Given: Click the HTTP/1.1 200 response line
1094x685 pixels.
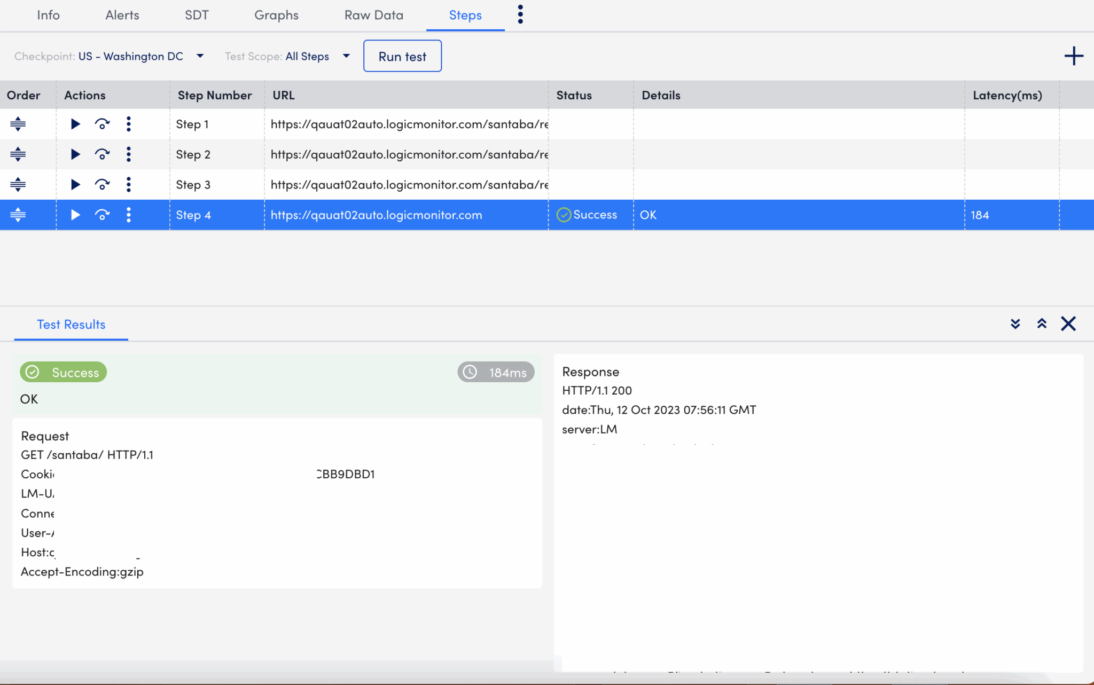Looking at the screenshot, I should click(597, 390).
